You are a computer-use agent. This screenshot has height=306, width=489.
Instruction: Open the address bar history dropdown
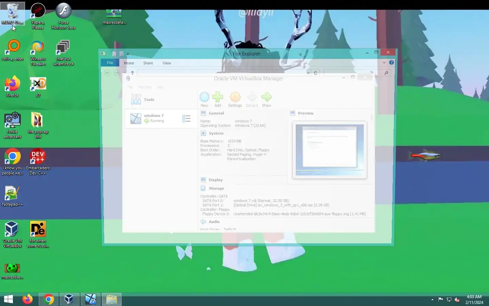[308, 73]
